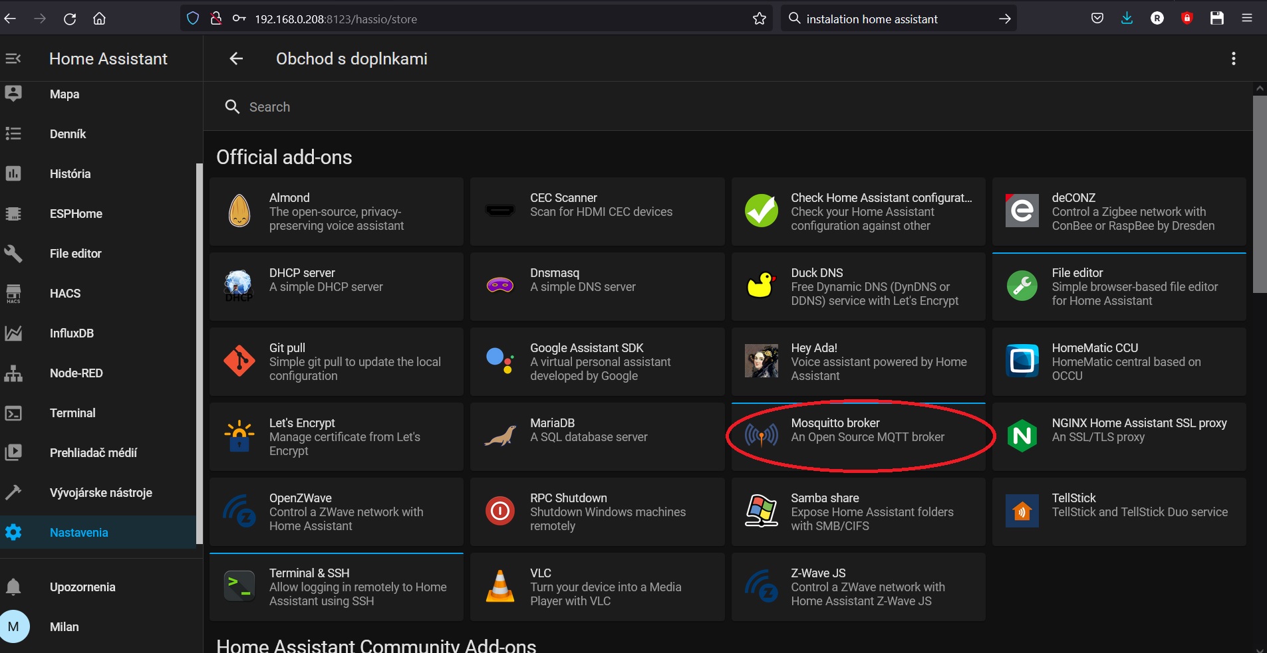
Task: Click the Git pull add-on icon
Action: pos(239,361)
